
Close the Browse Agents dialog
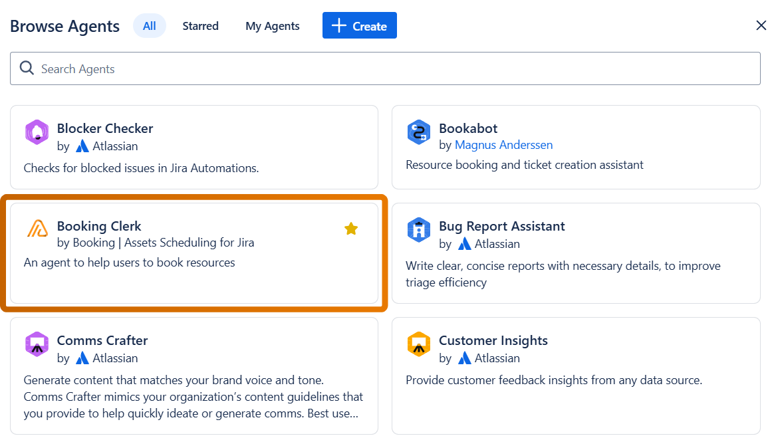761,25
